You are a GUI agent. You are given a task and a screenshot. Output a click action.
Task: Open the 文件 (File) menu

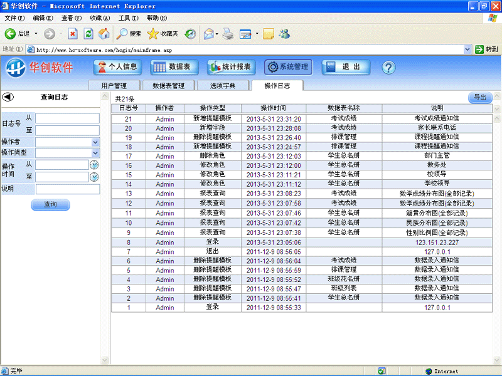(14, 18)
